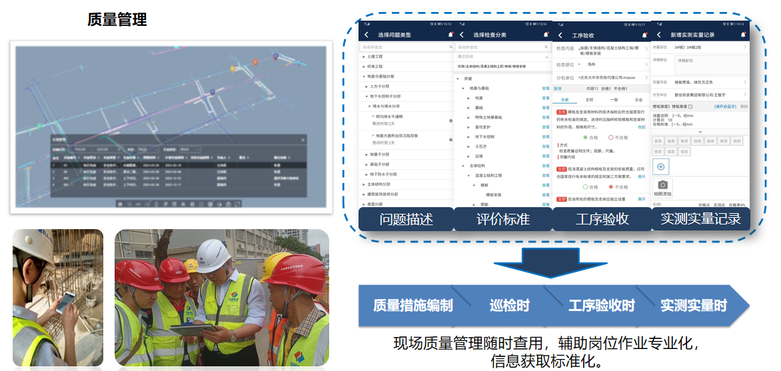
Task: Tap back arrow on 选择问题类型 screen
Action: [x=366, y=35]
